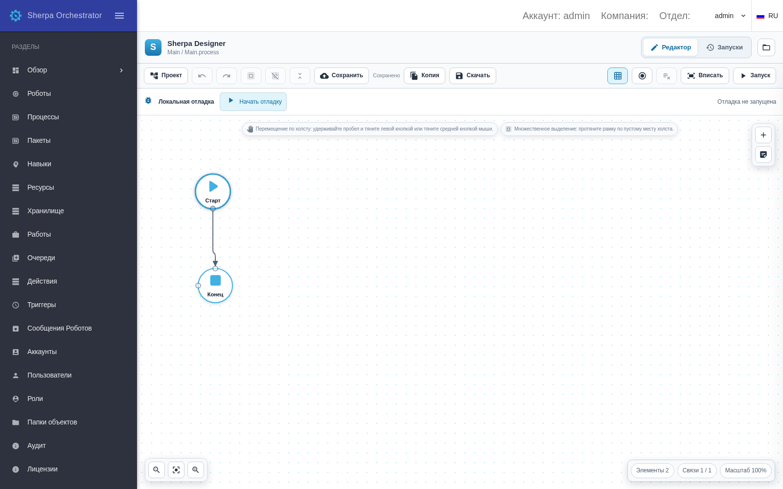This screenshot has width=783, height=489.
Task: Open the RU language selector
Action: click(x=767, y=16)
